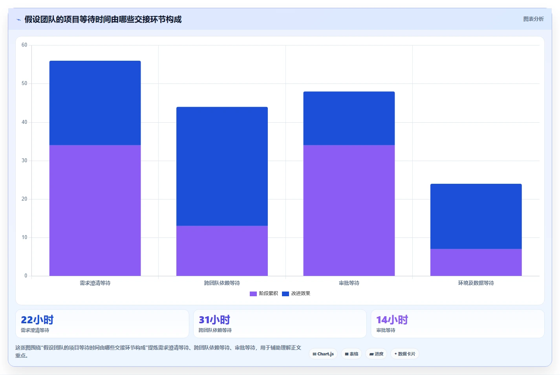Click the blue segment of 跨团队依赖等待 bar
The width and height of the screenshot is (560, 375).
click(222, 166)
